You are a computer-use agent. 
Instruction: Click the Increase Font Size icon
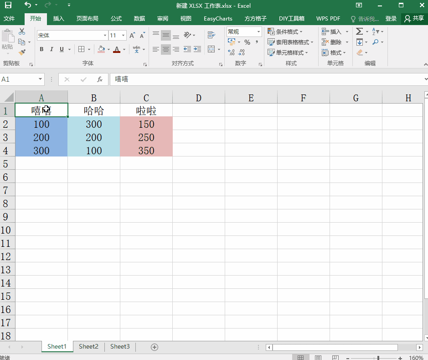132,36
